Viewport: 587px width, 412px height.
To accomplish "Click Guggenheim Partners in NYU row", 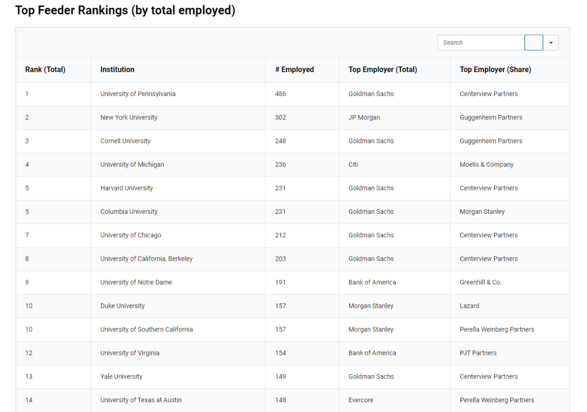I will (491, 117).
